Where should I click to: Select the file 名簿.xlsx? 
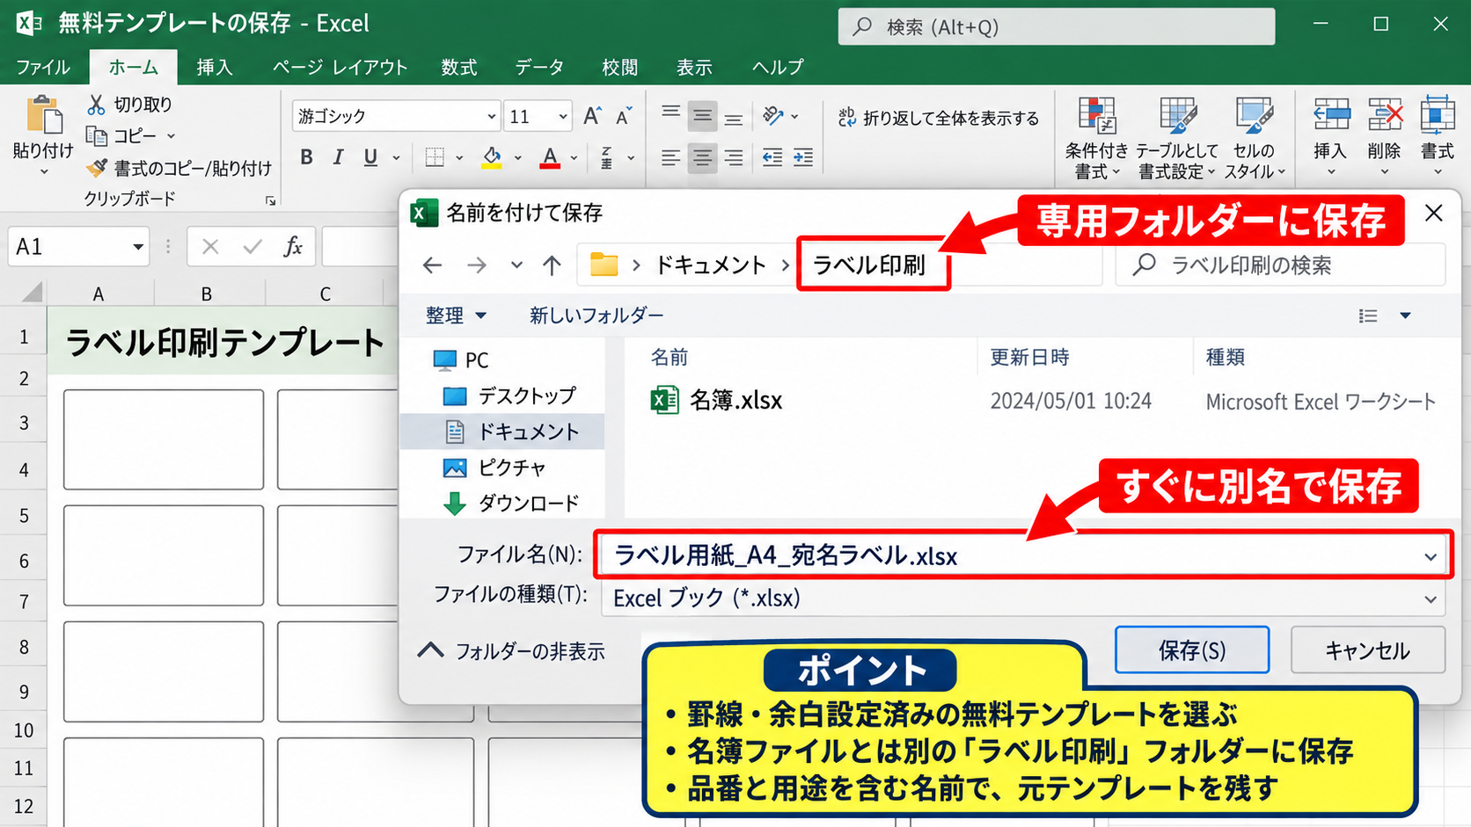tap(716, 401)
